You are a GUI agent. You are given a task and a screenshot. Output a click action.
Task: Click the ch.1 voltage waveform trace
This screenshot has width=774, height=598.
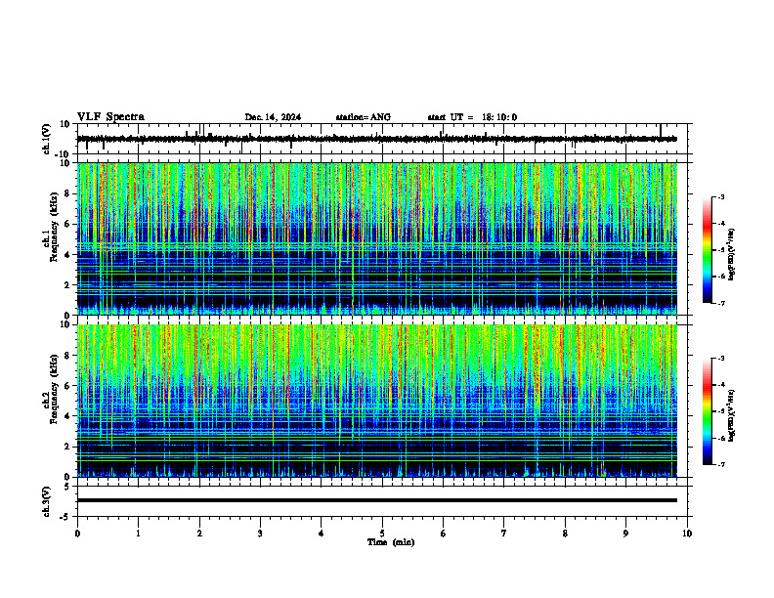click(377, 139)
